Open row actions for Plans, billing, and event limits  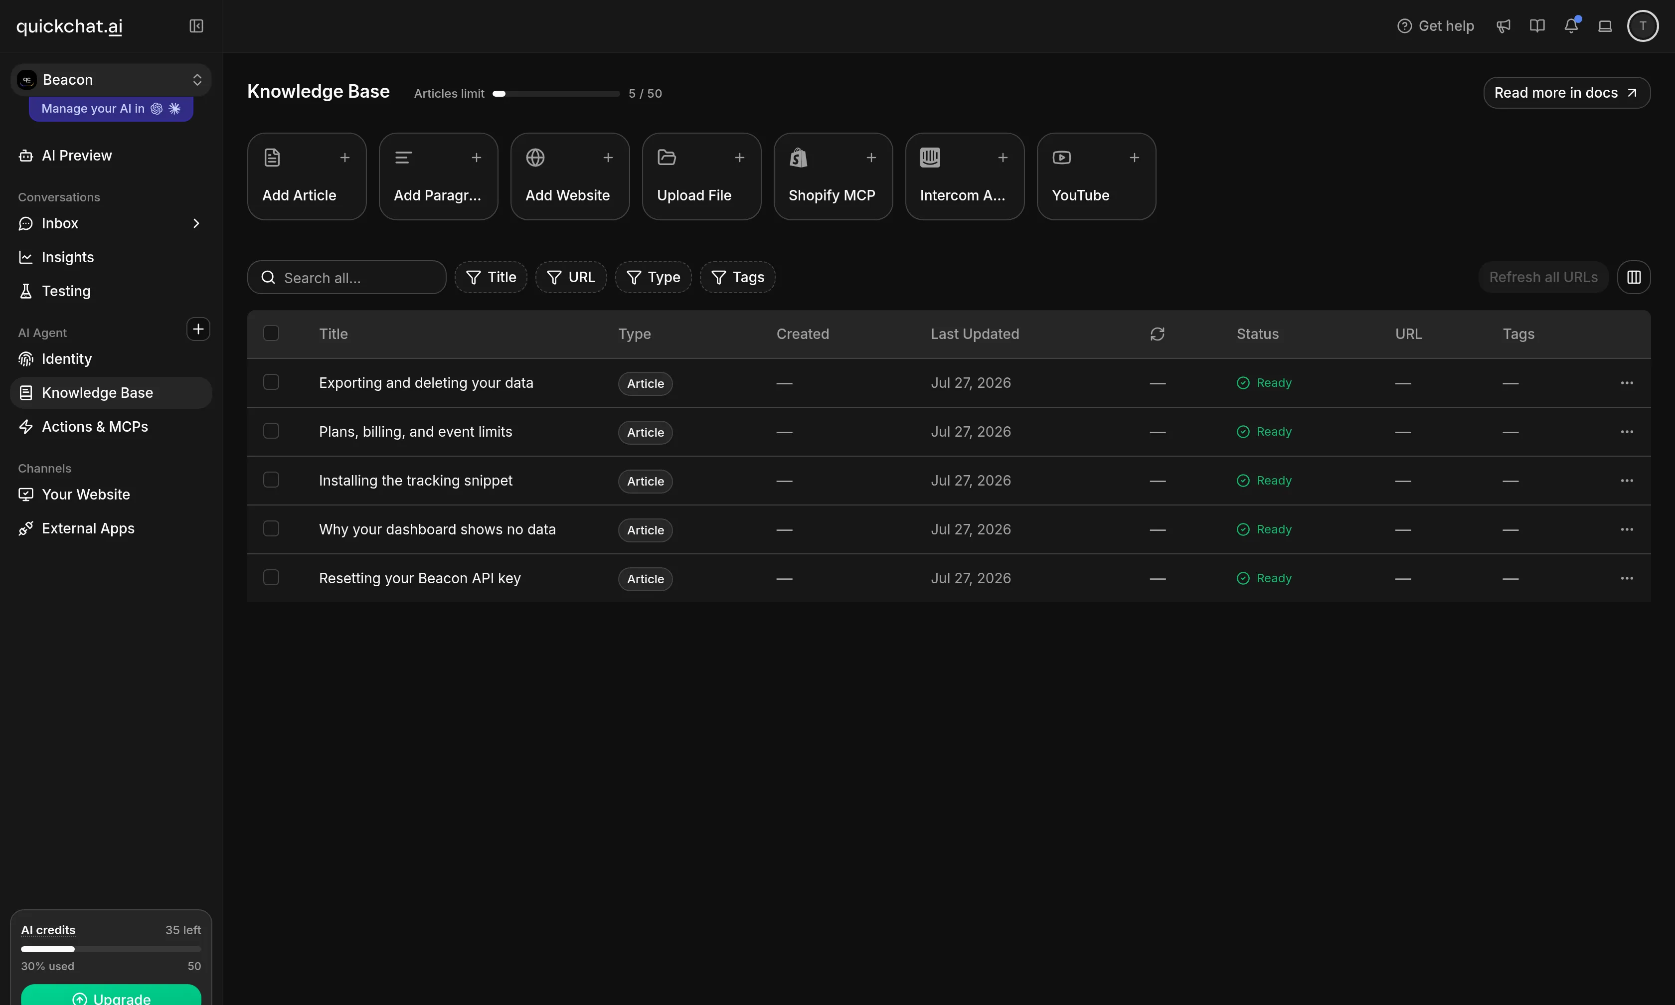(x=1627, y=431)
